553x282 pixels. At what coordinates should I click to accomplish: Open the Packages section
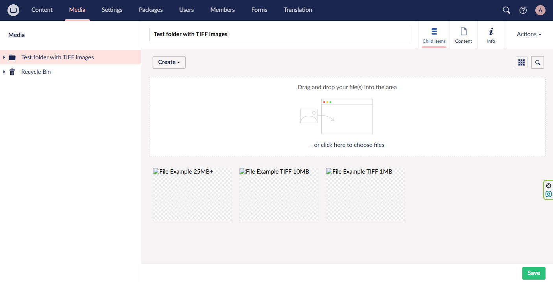click(x=151, y=10)
